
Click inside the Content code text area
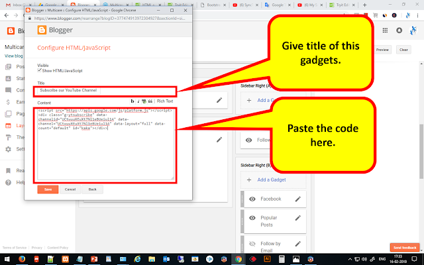pos(105,144)
